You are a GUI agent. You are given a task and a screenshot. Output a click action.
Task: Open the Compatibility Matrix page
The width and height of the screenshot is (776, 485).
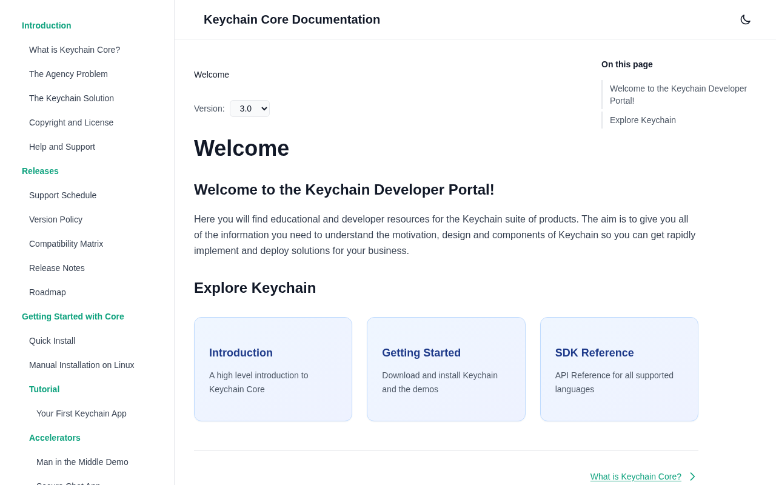[66, 244]
